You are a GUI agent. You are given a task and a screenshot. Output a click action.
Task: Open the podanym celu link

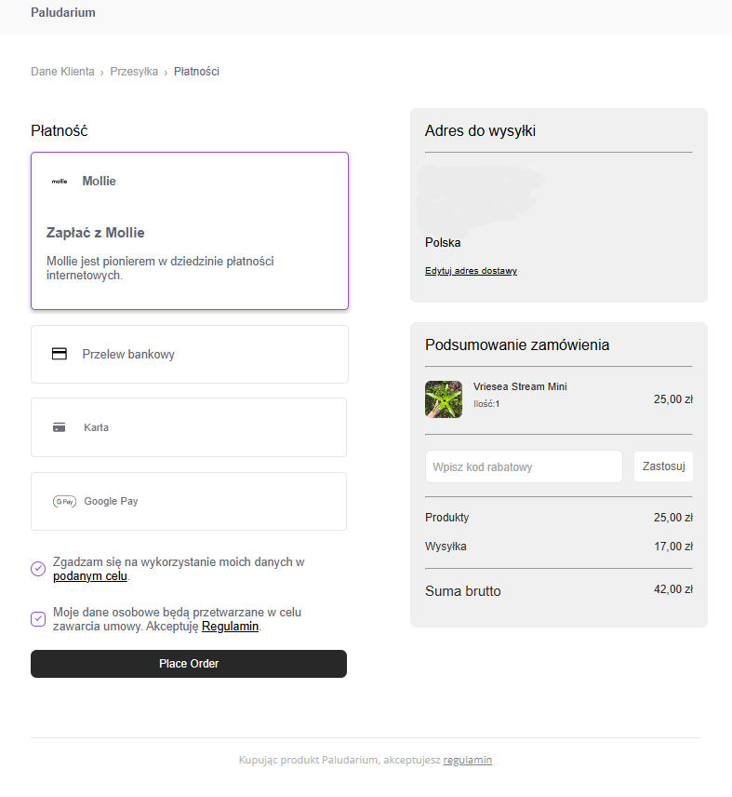[90, 576]
